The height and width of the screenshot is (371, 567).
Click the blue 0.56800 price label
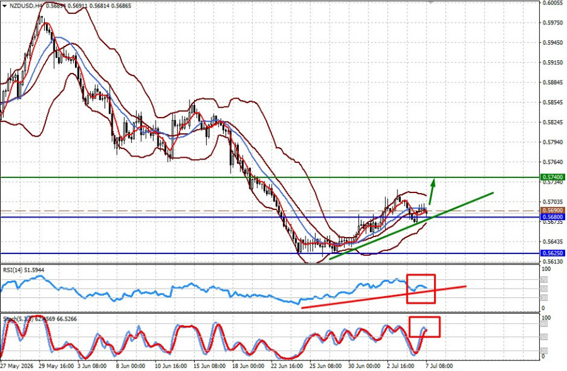coord(553,217)
